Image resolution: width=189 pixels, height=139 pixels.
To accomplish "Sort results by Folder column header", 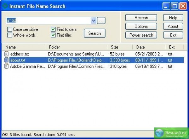I will [76, 47].
